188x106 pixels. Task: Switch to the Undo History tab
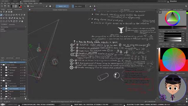pyautogui.click(x=182, y=31)
